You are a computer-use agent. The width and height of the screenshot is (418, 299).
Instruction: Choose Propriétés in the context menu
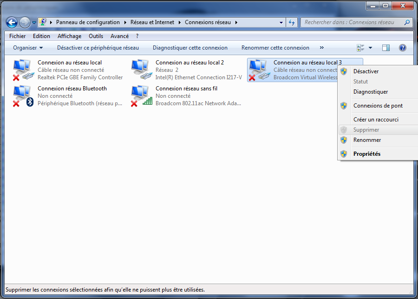[378, 154]
